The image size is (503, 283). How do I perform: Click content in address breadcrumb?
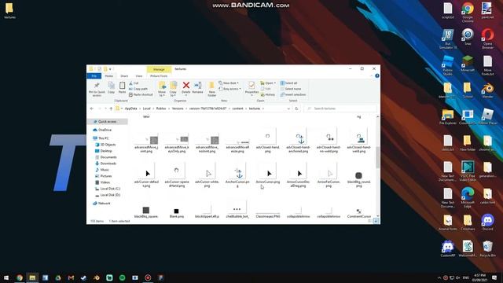pos(237,108)
